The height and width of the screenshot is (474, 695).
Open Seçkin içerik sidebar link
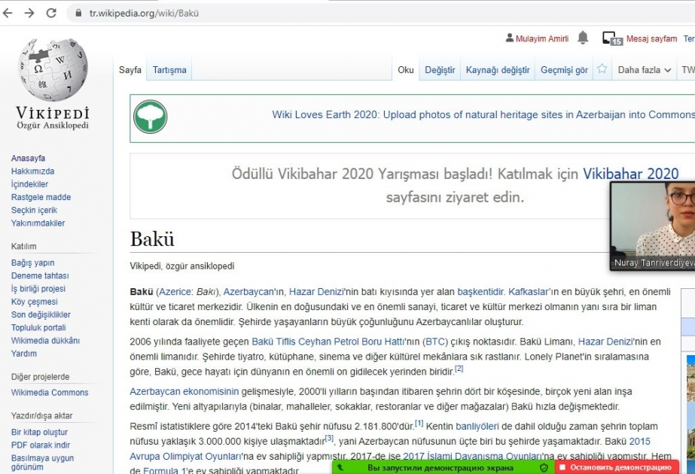pyautogui.click(x=34, y=210)
